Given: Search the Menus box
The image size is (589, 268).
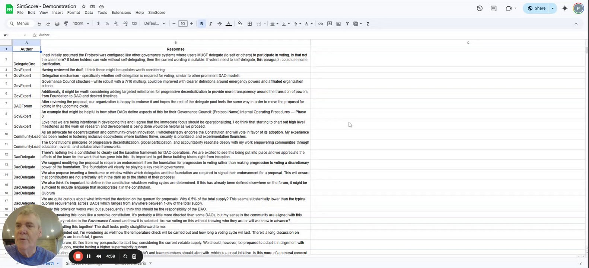Looking at the screenshot, I should [x=20, y=23].
